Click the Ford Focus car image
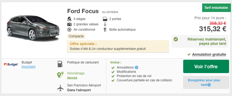Screen dimensions: 232x96 pyautogui.click(x=33, y=28)
